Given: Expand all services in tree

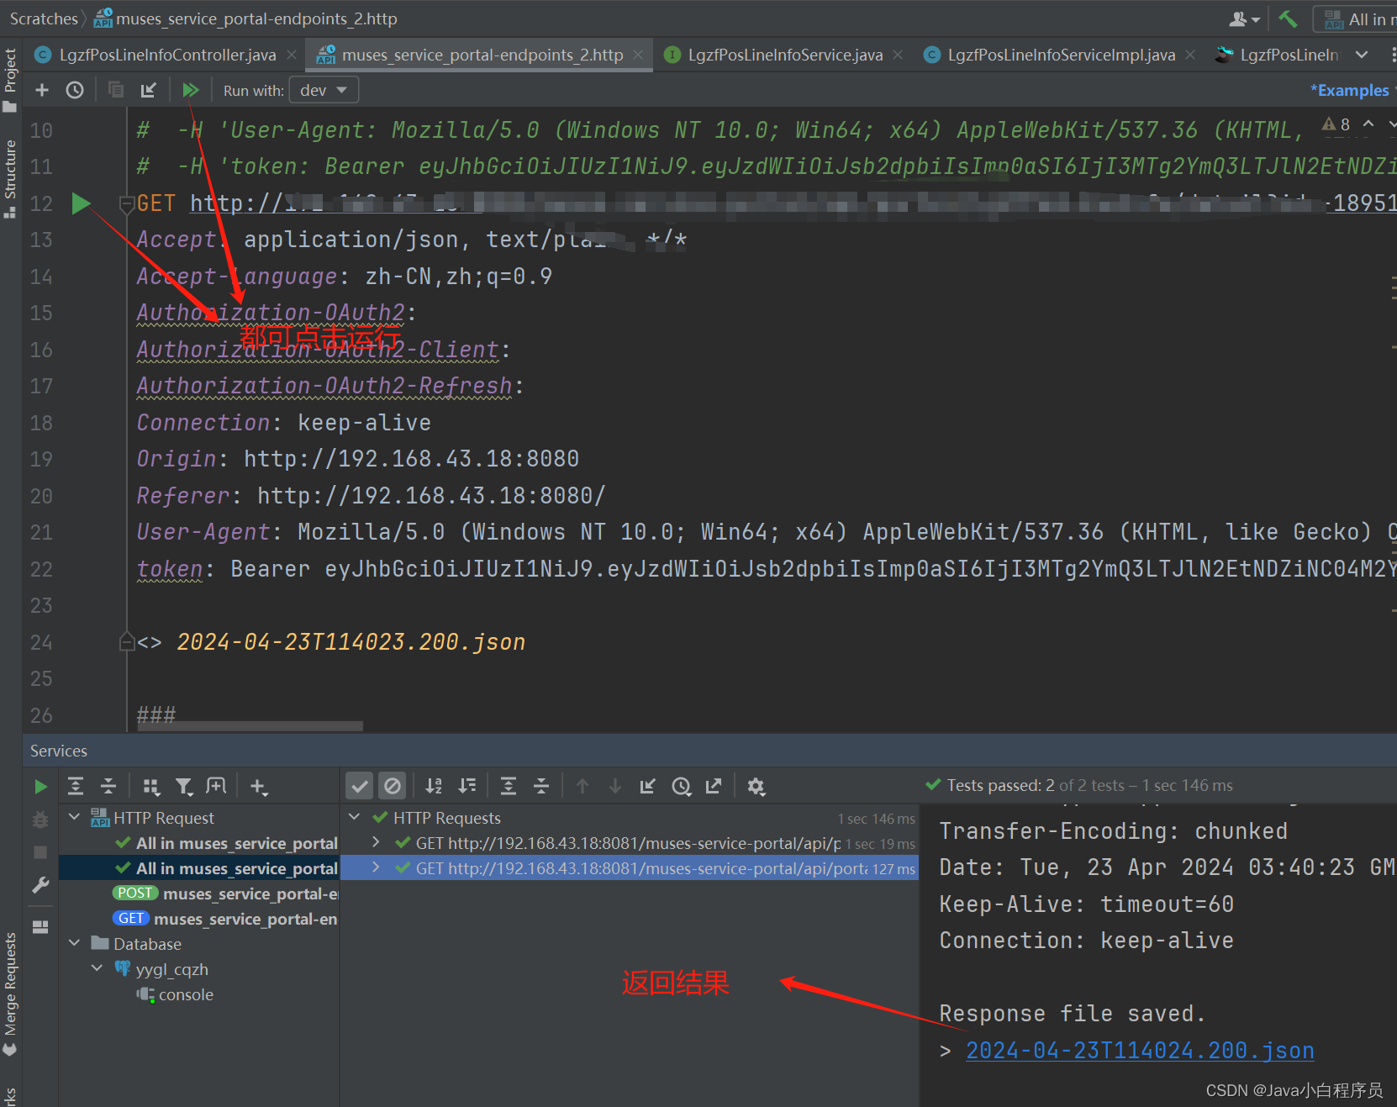Looking at the screenshot, I should [x=76, y=787].
